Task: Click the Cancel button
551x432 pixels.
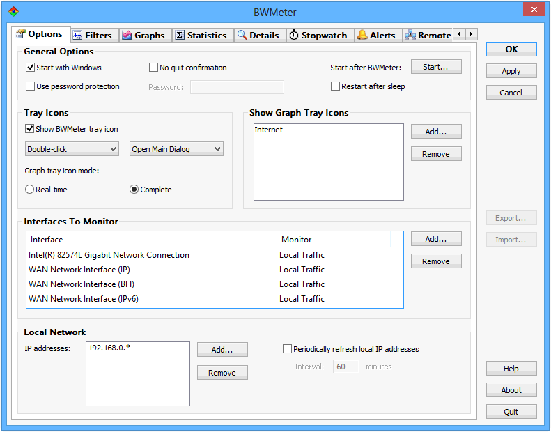Action: (511, 93)
